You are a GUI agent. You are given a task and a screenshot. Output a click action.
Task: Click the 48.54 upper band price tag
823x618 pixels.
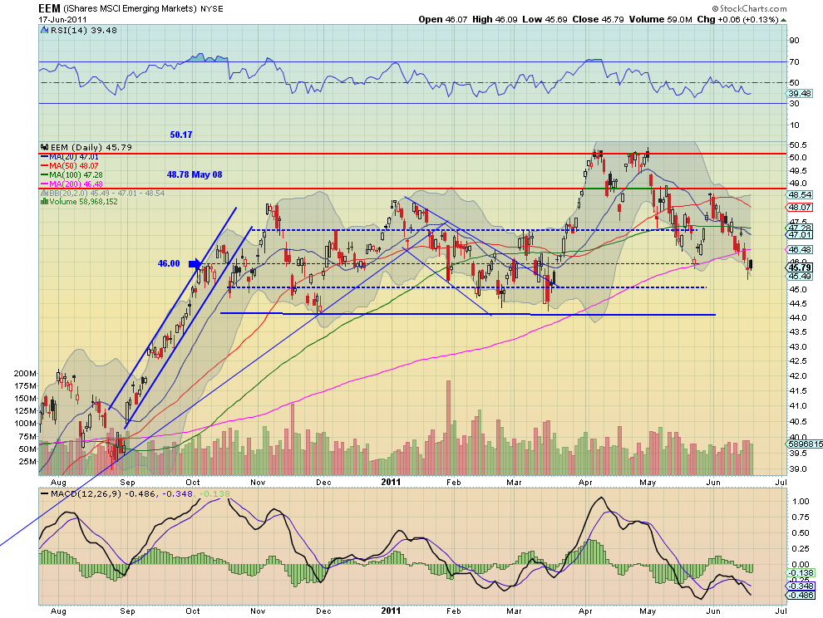tap(800, 194)
